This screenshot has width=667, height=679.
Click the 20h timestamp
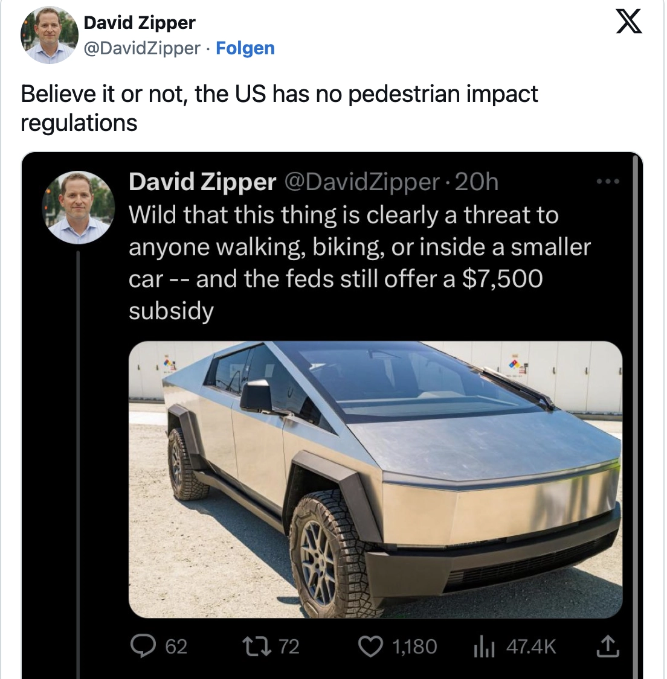pyautogui.click(x=476, y=182)
